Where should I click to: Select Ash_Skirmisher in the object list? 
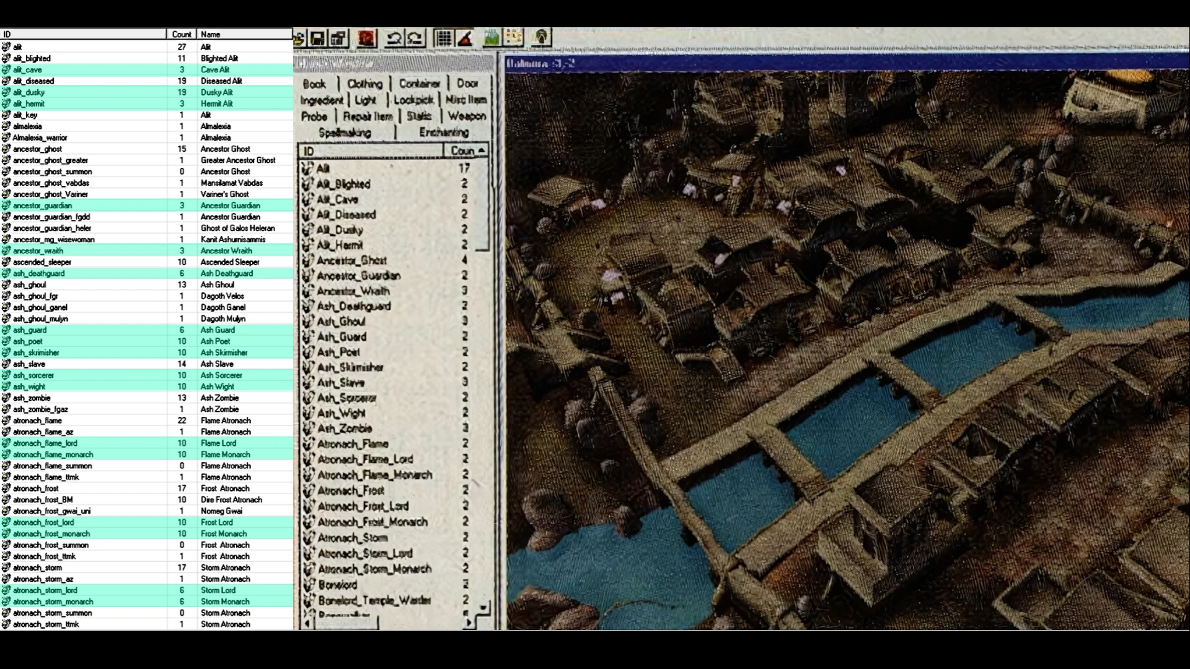coord(350,367)
